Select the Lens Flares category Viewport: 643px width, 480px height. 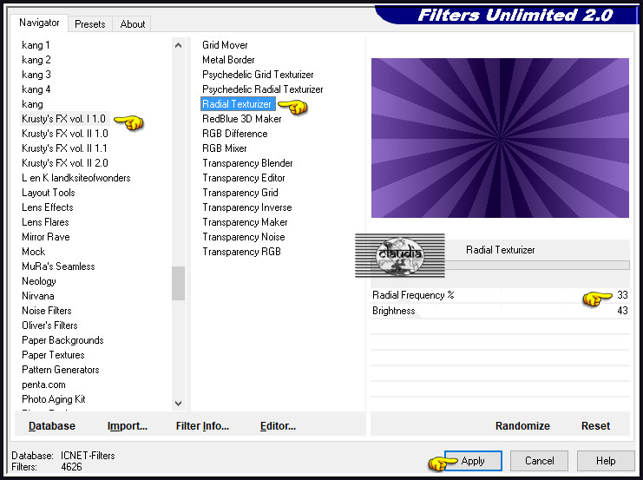(45, 222)
